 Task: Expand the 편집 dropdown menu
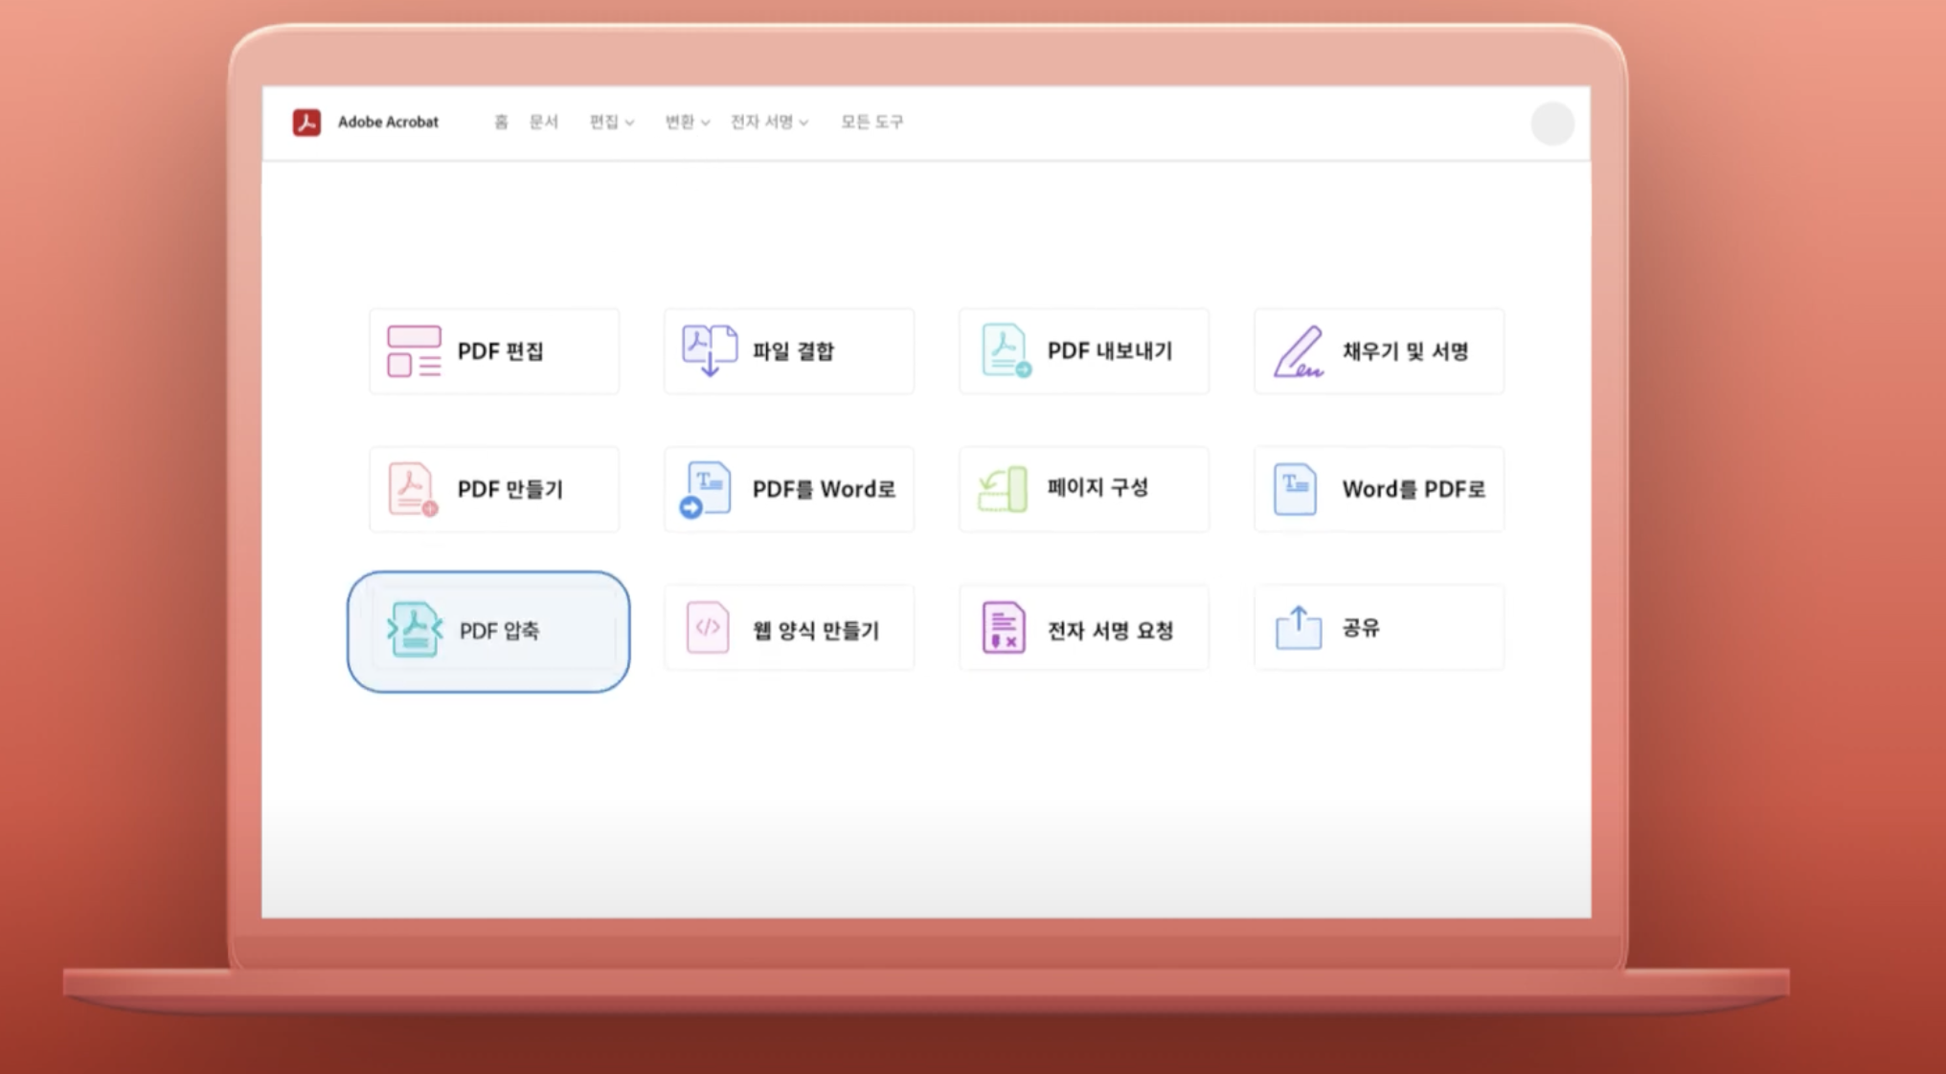(x=611, y=122)
